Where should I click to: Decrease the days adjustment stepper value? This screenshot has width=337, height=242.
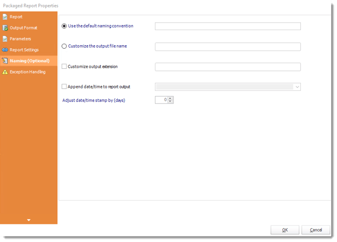[170, 101]
